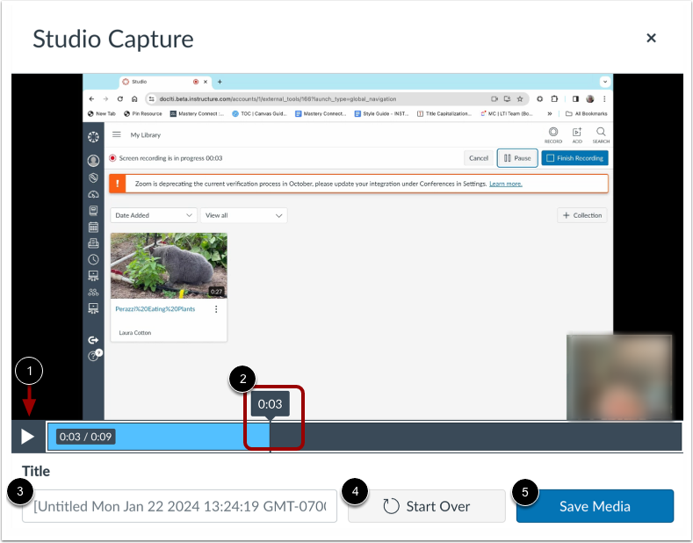Click the blurred webcam overlay thumbnail
The width and height of the screenshot is (693, 543).
click(619, 377)
